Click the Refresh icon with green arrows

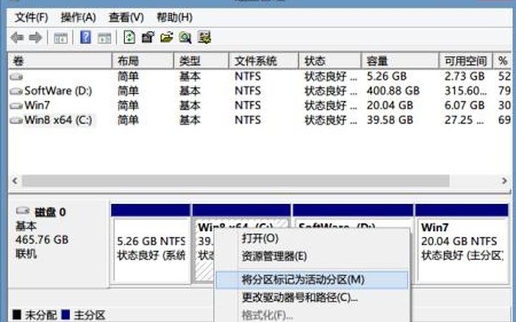130,37
